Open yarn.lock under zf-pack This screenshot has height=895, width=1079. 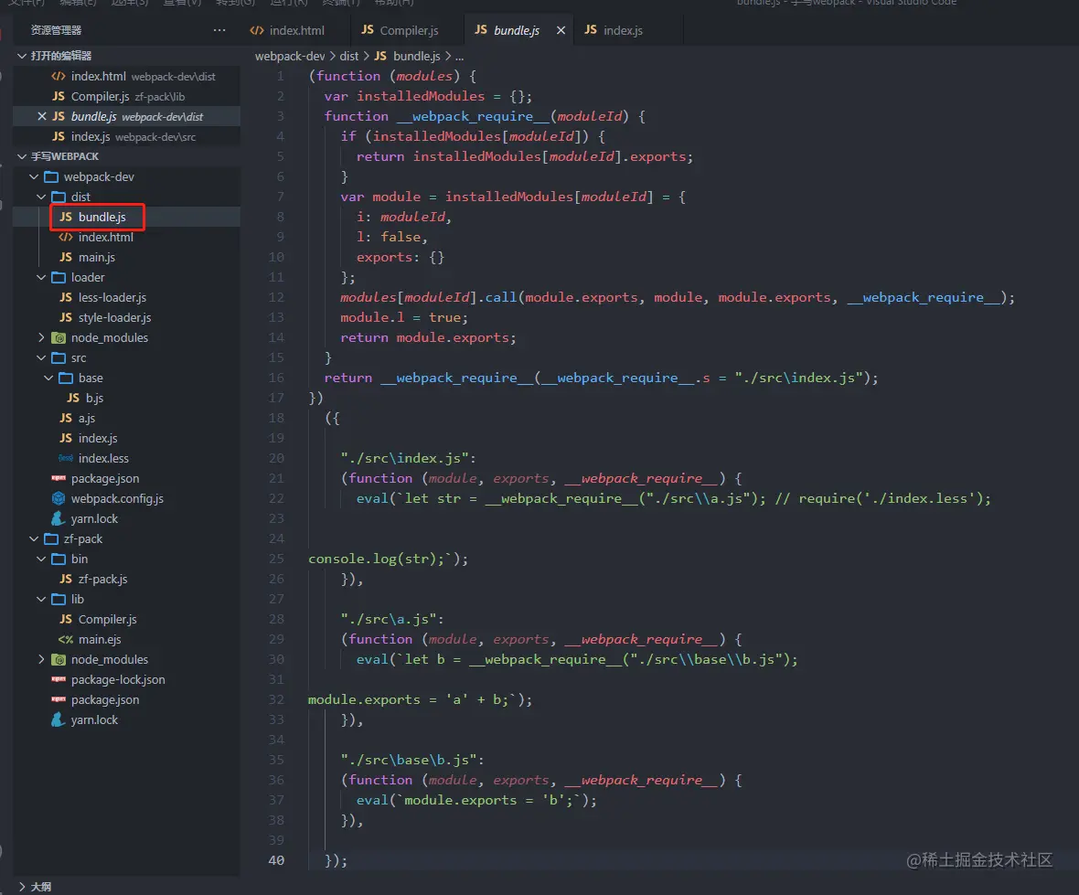126,719
